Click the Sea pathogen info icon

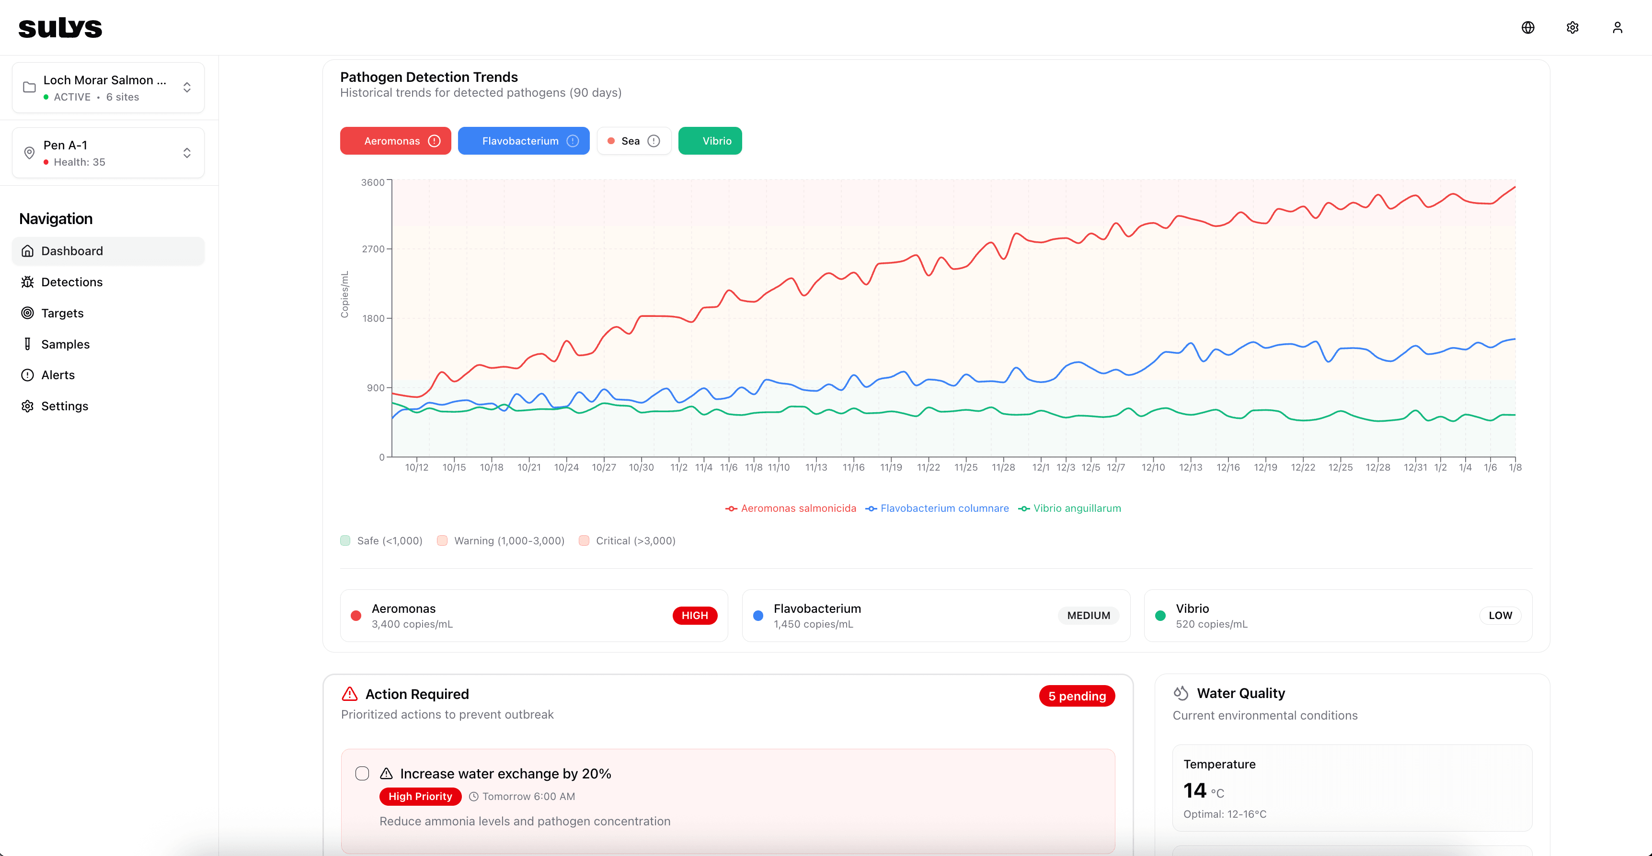654,141
